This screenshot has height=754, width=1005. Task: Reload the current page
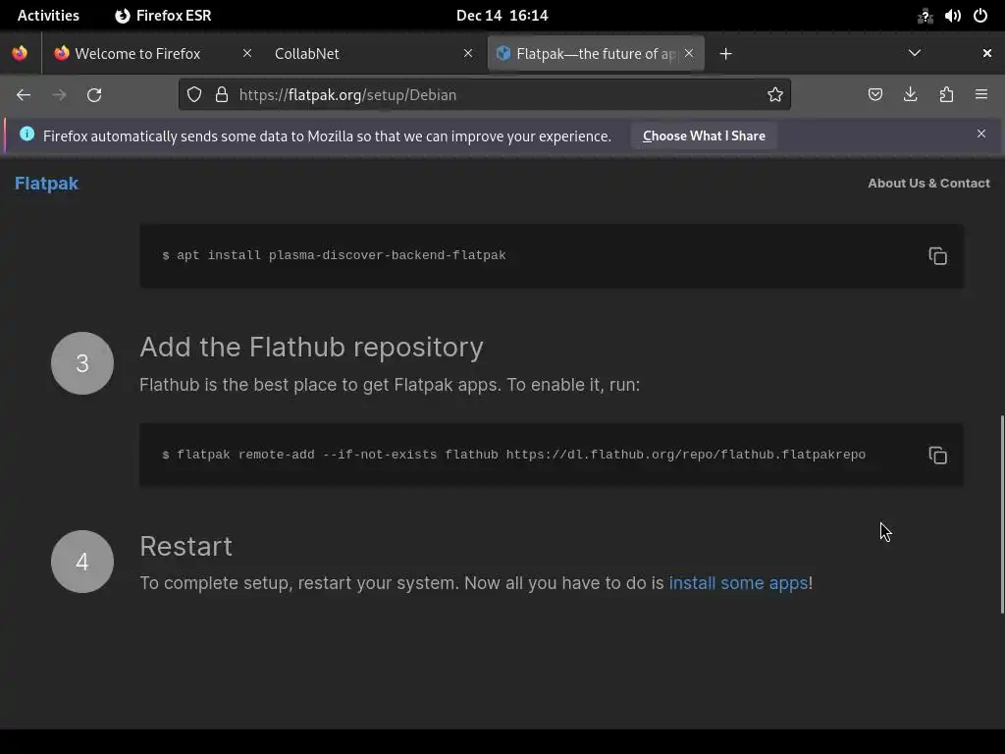(x=94, y=94)
